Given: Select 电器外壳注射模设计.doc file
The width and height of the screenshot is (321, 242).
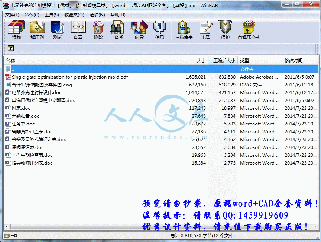Looking at the screenshot, I should pos(36,92).
